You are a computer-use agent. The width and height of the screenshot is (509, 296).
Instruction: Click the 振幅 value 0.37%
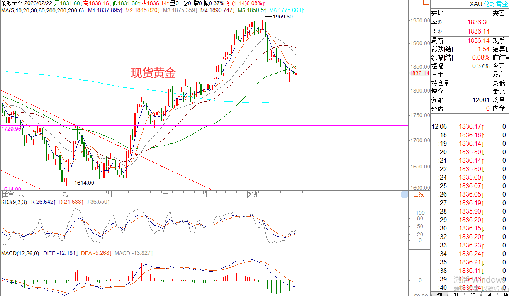click(x=481, y=66)
